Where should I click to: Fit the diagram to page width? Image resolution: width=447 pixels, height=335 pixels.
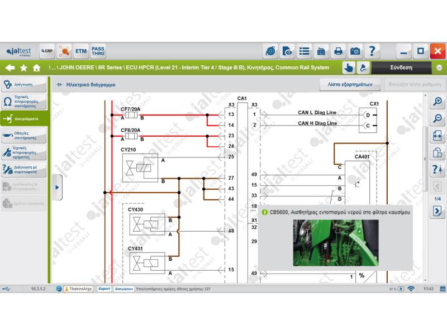(x=437, y=136)
